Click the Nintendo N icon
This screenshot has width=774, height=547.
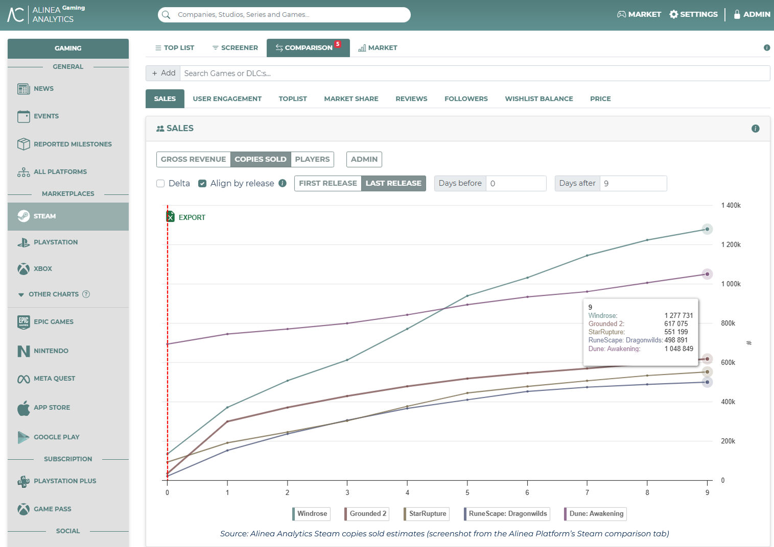click(24, 351)
